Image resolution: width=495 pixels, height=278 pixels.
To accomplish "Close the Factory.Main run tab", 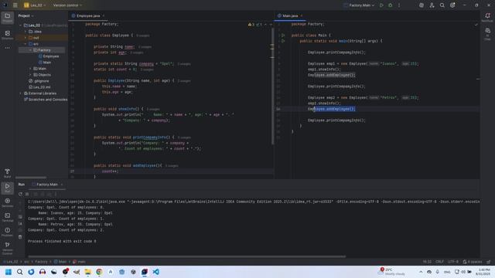I will point(62,185).
